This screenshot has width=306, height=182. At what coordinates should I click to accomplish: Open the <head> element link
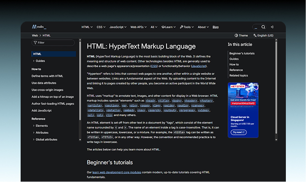point(150,101)
